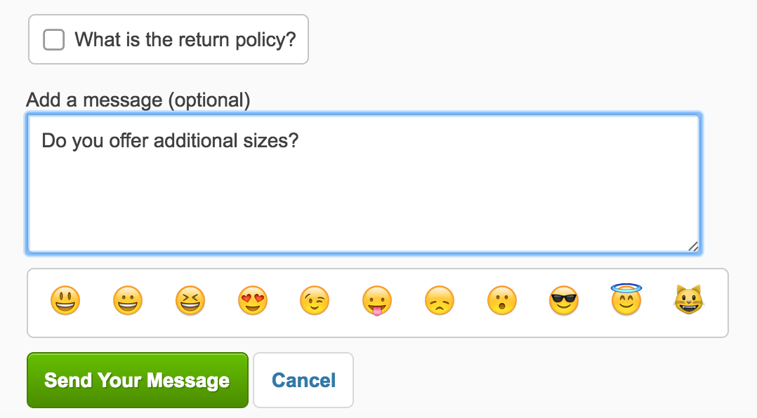The width and height of the screenshot is (757, 418).
Task: Insert the sad disappointed face emoji
Action: [440, 302]
